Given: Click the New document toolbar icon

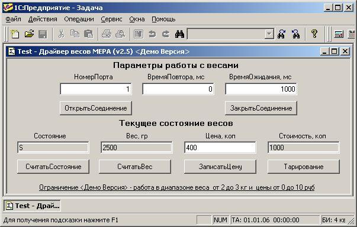Looking at the screenshot, I should point(15,34).
